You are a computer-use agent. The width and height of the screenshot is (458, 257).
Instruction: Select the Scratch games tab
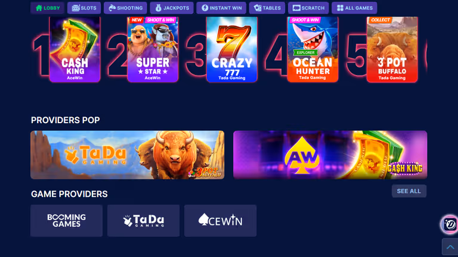[x=308, y=8]
